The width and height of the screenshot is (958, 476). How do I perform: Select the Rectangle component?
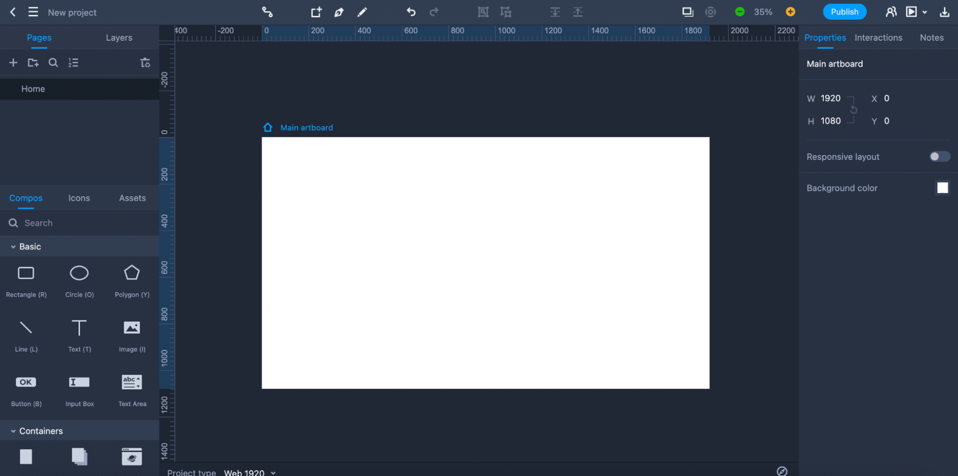(26, 273)
